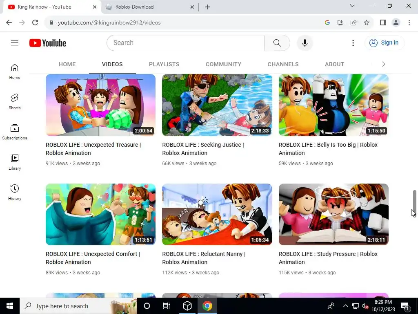The width and height of the screenshot is (418, 314).
Task: Bookmark this page with the star
Action: coord(367,22)
